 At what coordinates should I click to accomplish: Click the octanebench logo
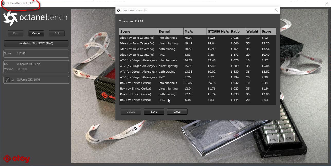coord(35,18)
